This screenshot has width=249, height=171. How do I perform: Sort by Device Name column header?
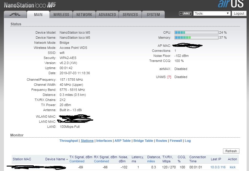pyautogui.click(x=55, y=159)
